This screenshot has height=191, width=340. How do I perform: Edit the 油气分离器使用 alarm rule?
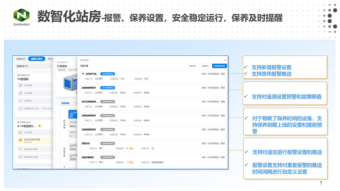pos(223,102)
